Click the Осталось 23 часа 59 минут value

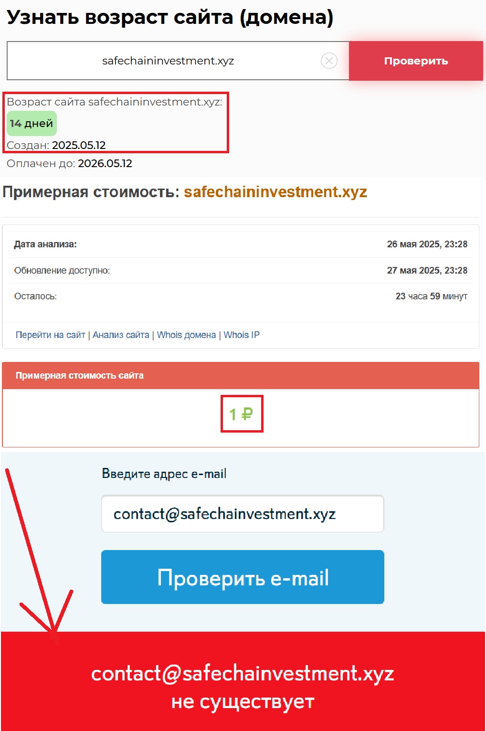(431, 296)
